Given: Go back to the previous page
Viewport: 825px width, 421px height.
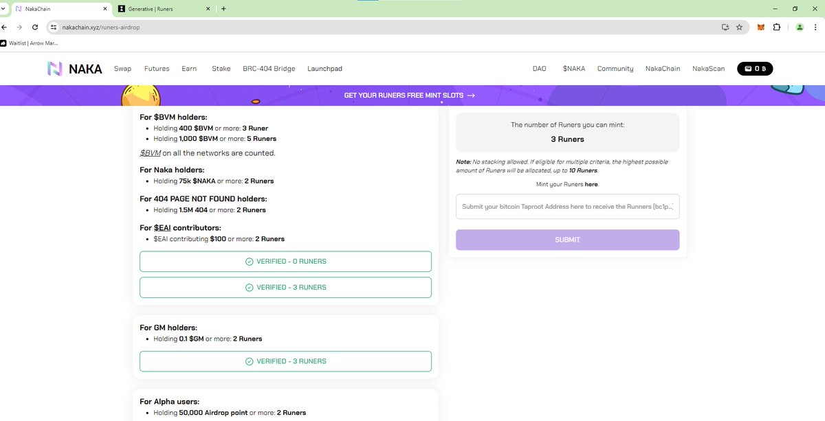Looking at the screenshot, I should pos(5,27).
